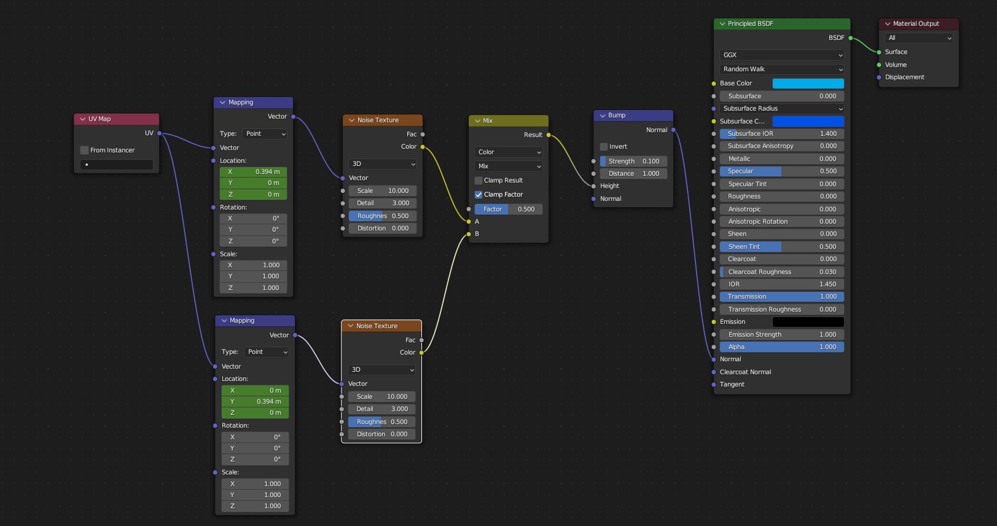This screenshot has height=526, width=997.
Task: Click the Transmission slider in Principled BSDF
Action: pyautogui.click(x=781, y=297)
